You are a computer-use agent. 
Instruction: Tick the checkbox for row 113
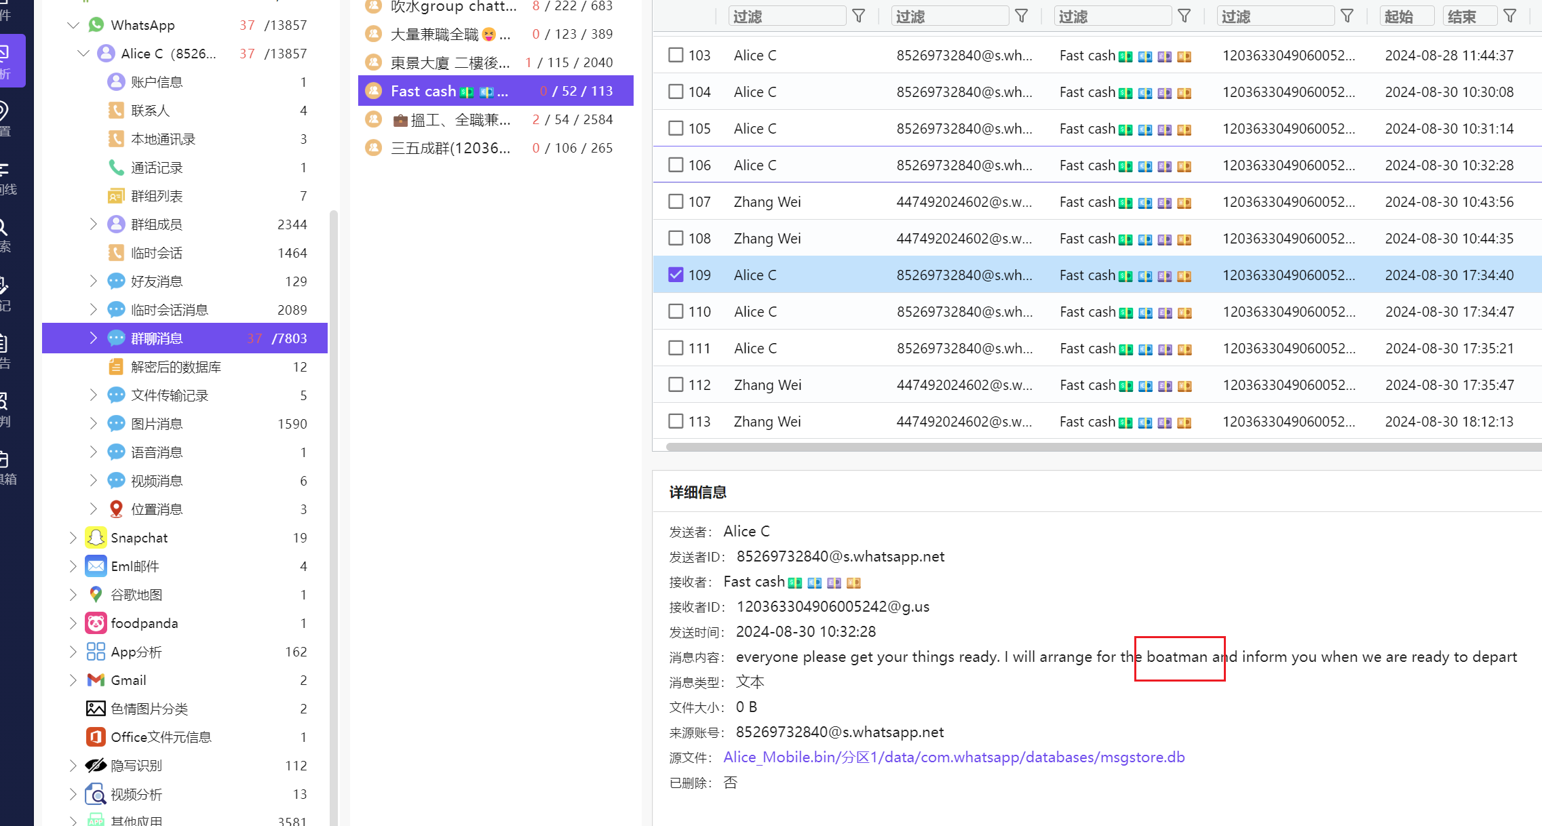(676, 421)
